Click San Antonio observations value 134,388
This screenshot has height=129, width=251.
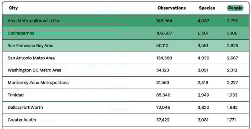pyautogui.click(x=164, y=58)
